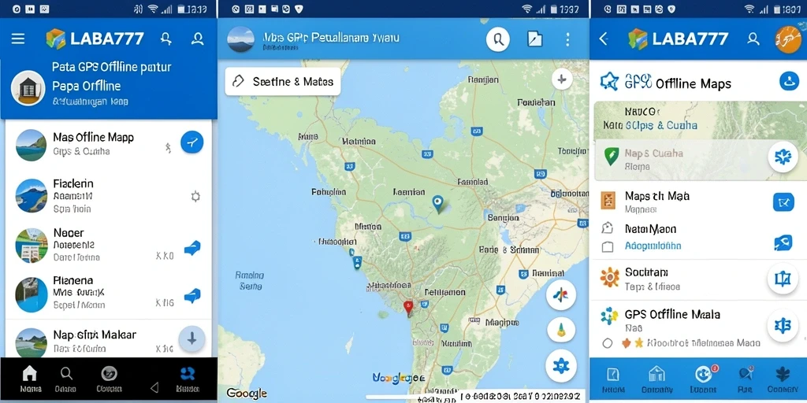
Task: Tap the Google logo on the map
Action: pos(247,394)
